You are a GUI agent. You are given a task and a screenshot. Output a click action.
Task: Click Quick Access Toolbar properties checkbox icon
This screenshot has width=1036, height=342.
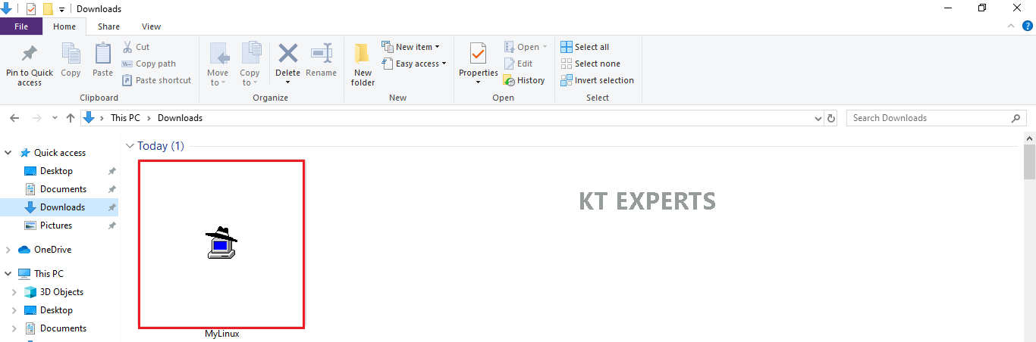pos(31,9)
